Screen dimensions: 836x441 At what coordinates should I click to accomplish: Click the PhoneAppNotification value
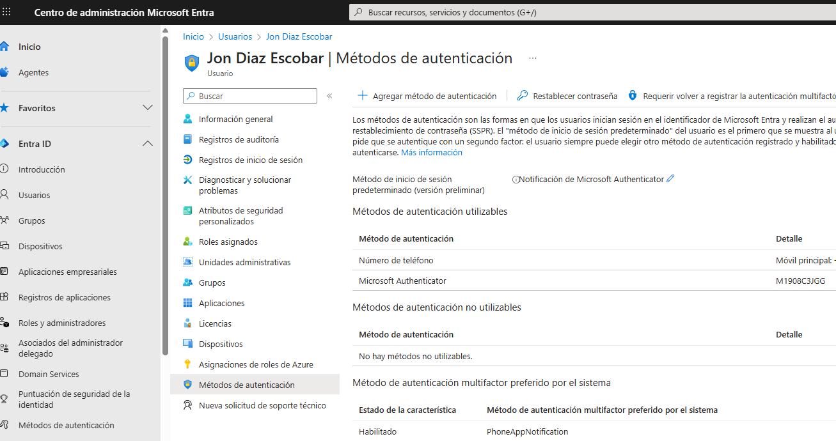527,431
